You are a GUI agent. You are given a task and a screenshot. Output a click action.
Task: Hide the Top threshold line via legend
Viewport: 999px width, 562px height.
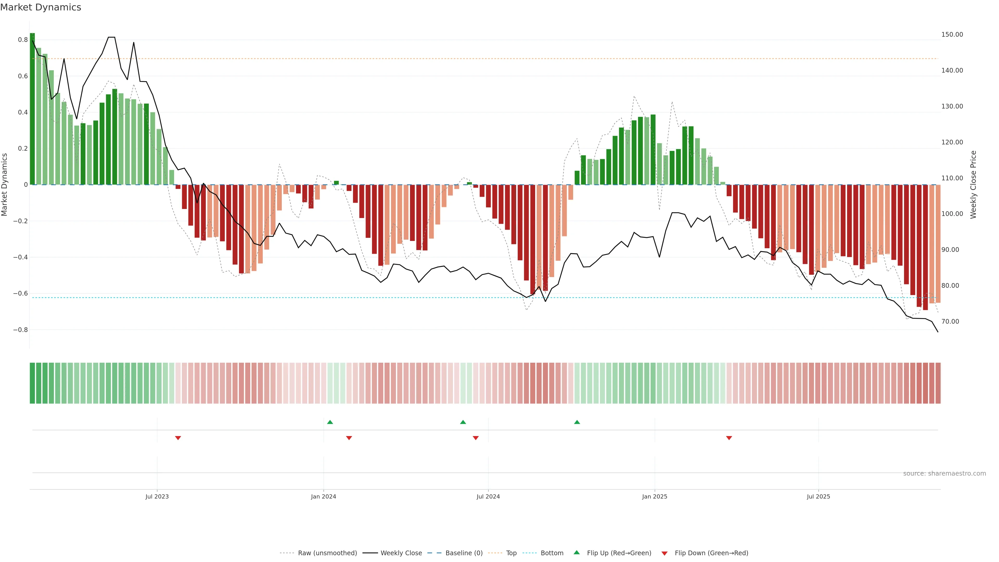click(x=511, y=553)
